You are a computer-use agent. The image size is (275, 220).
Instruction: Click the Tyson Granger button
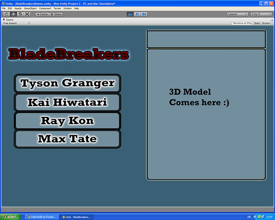67,83
